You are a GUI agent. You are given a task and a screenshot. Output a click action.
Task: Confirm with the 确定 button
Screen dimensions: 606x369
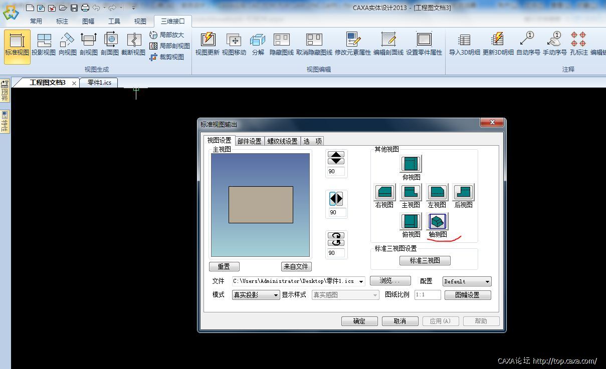pyautogui.click(x=359, y=321)
